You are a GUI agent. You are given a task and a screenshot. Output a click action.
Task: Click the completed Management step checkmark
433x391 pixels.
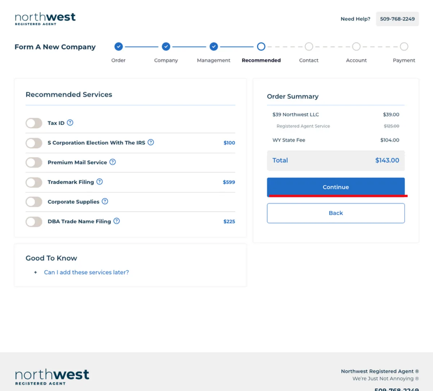tap(214, 46)
